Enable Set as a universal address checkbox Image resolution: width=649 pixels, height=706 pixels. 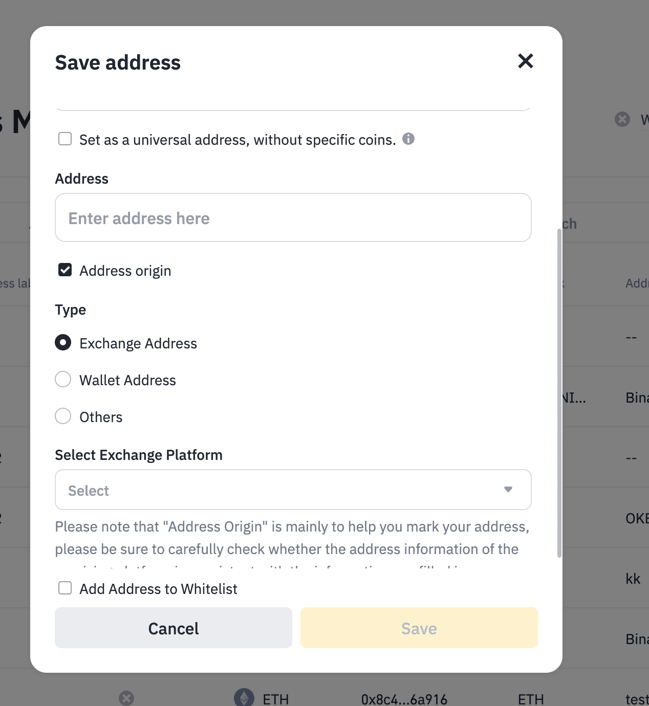pos(65,139)
